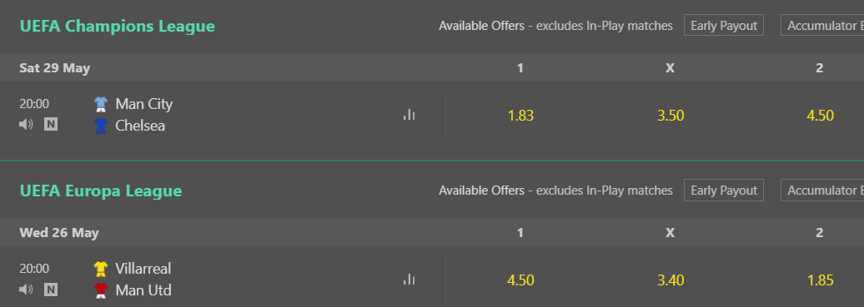864x307 pixels.
Task: Open the UEFA Champions League heading link
Action: pyautogui.click(x=118, y=27)
